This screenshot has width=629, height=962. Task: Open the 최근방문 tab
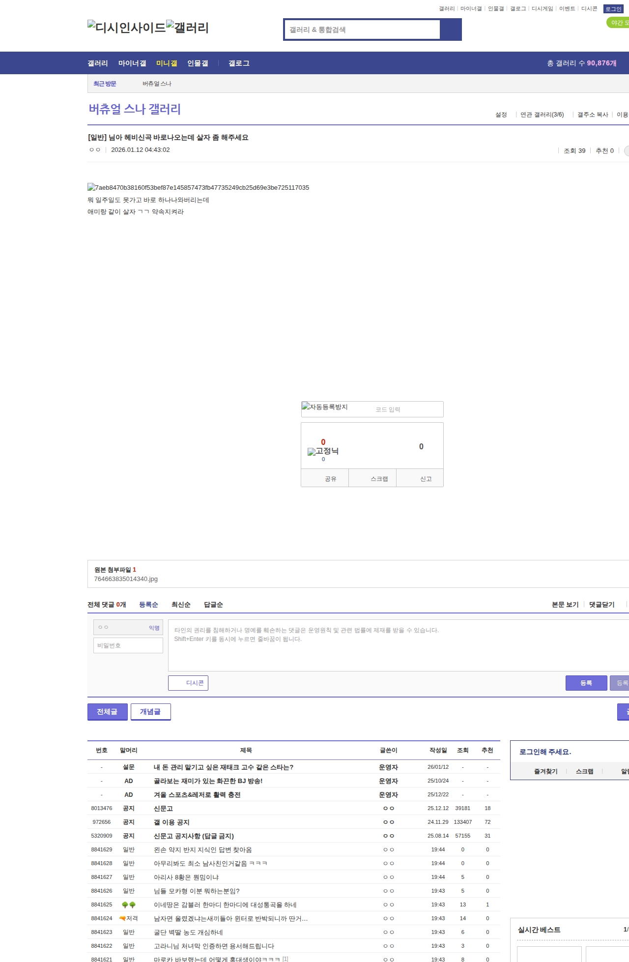click(105, 84)
